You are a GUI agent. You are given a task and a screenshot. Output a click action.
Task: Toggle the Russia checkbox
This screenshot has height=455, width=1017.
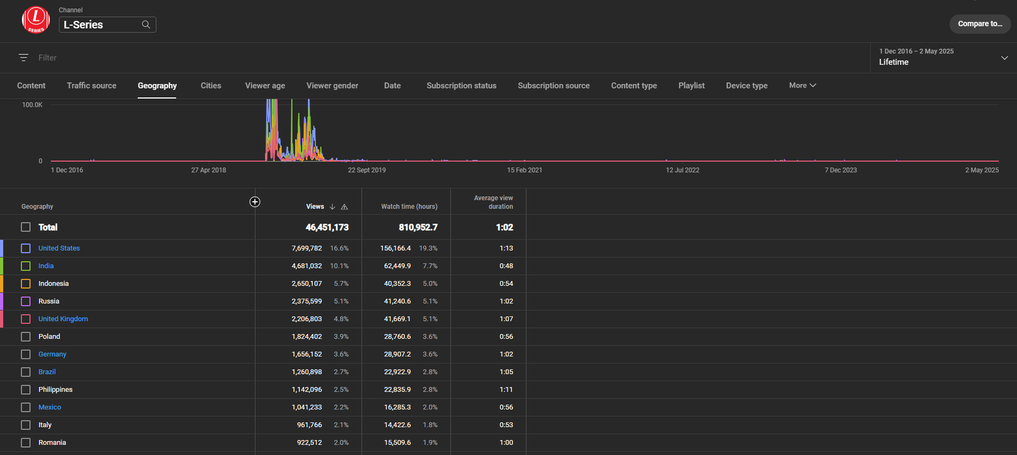[26, 301]
